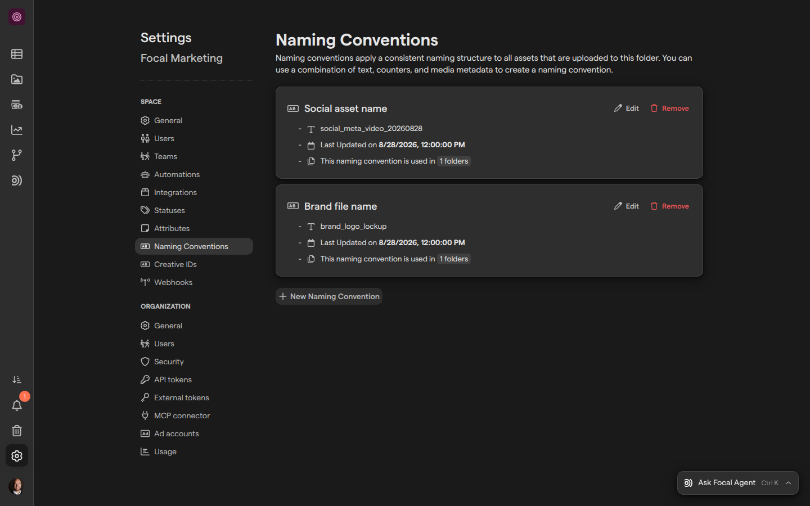This screenshot has width=810, height=506.
Task: Open MCP connector settings
Action: coord(194,415)
